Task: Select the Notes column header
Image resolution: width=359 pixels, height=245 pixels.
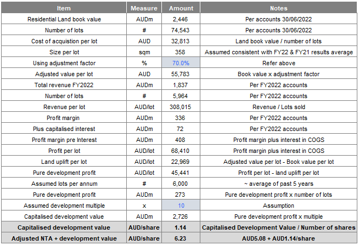Action: click(x=278, y=9)
